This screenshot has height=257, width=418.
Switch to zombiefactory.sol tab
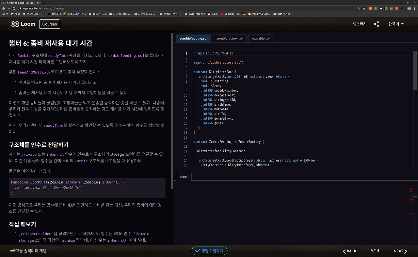pos(230,38)
